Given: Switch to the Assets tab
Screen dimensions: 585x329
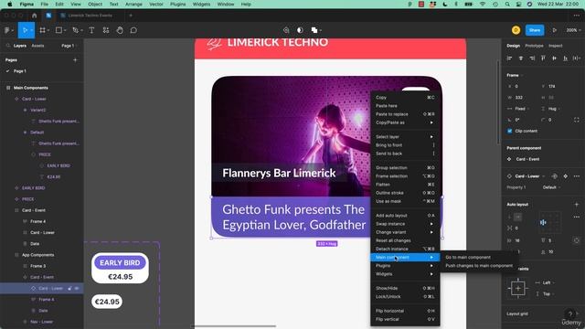Looking at the screenshot, I should pyautogui.click(x=37, y=46).
